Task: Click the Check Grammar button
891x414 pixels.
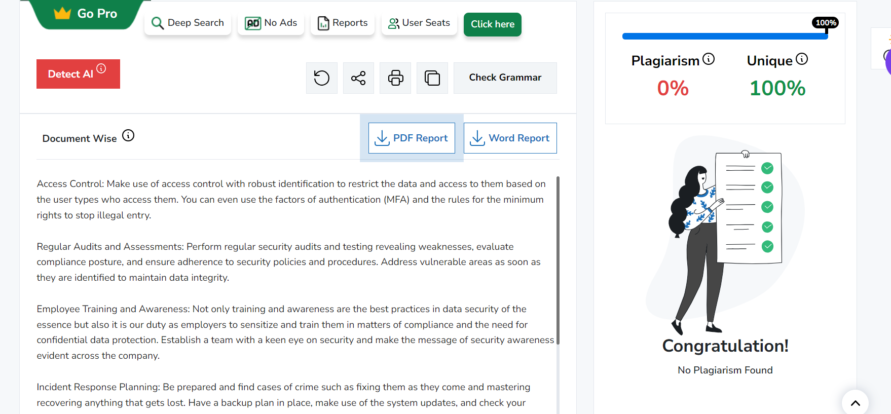Action: (x=505, y=78)
